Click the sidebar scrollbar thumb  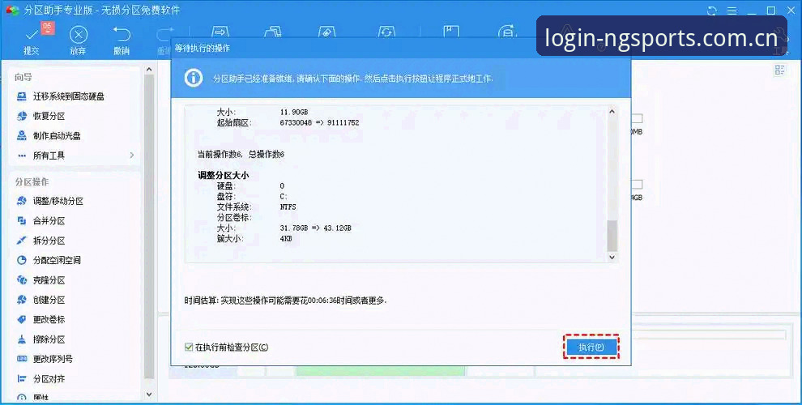pyautogui.click(x=149, y=227)
